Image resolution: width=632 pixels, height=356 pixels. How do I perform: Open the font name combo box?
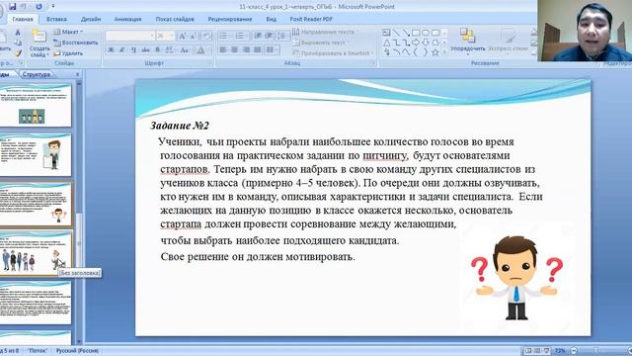[x=129, y=36]
